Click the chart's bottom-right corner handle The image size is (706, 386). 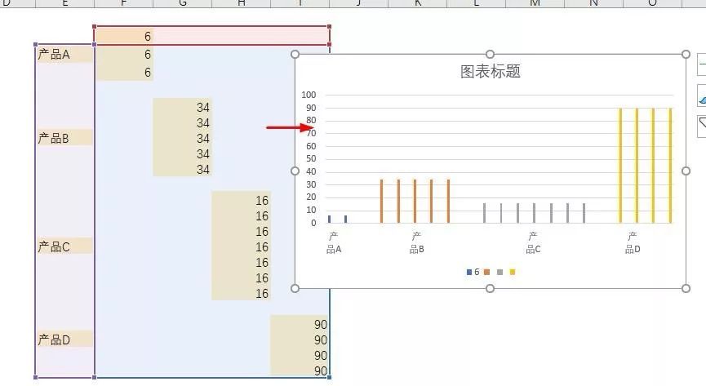686,288
